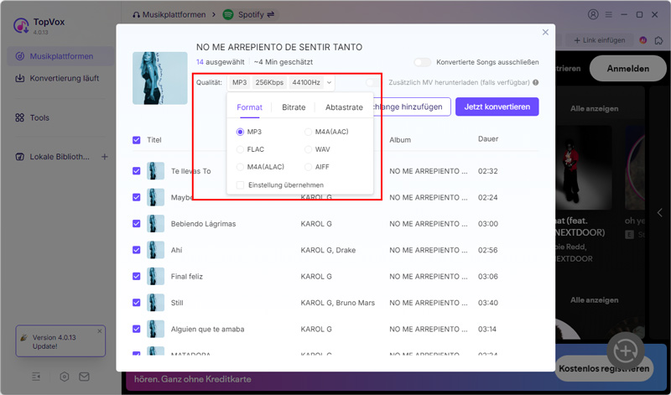Click the artist text KAROL G, Drake
The width and height of the screenshot is (671, 395).
[x=328, y=250]
